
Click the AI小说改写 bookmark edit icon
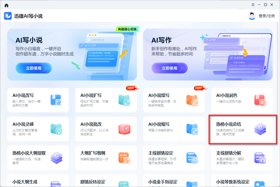[57, 100]
